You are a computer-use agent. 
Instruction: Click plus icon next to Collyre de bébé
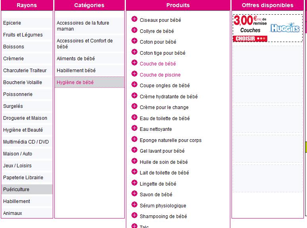(134, 30)
